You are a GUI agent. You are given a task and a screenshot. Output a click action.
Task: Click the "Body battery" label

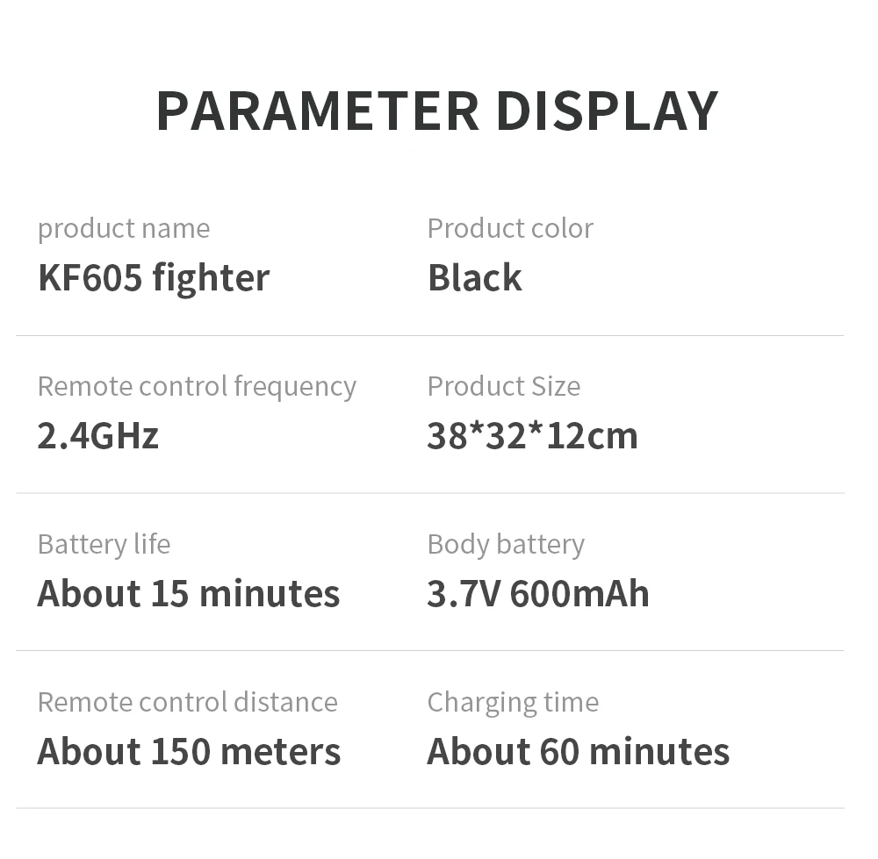point(506,545)
